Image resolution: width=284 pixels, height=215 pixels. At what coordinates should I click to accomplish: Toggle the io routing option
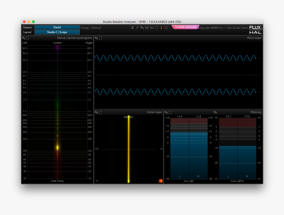point(152,28)
